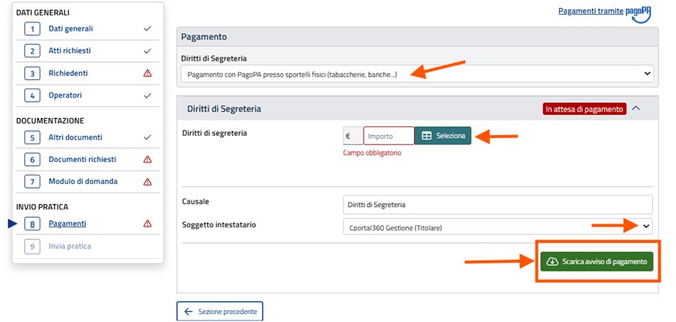Image resolution: width=676 pixels, height=322 pixels.
Task: Click into the Importo amount field
Action: pos(388,136)
